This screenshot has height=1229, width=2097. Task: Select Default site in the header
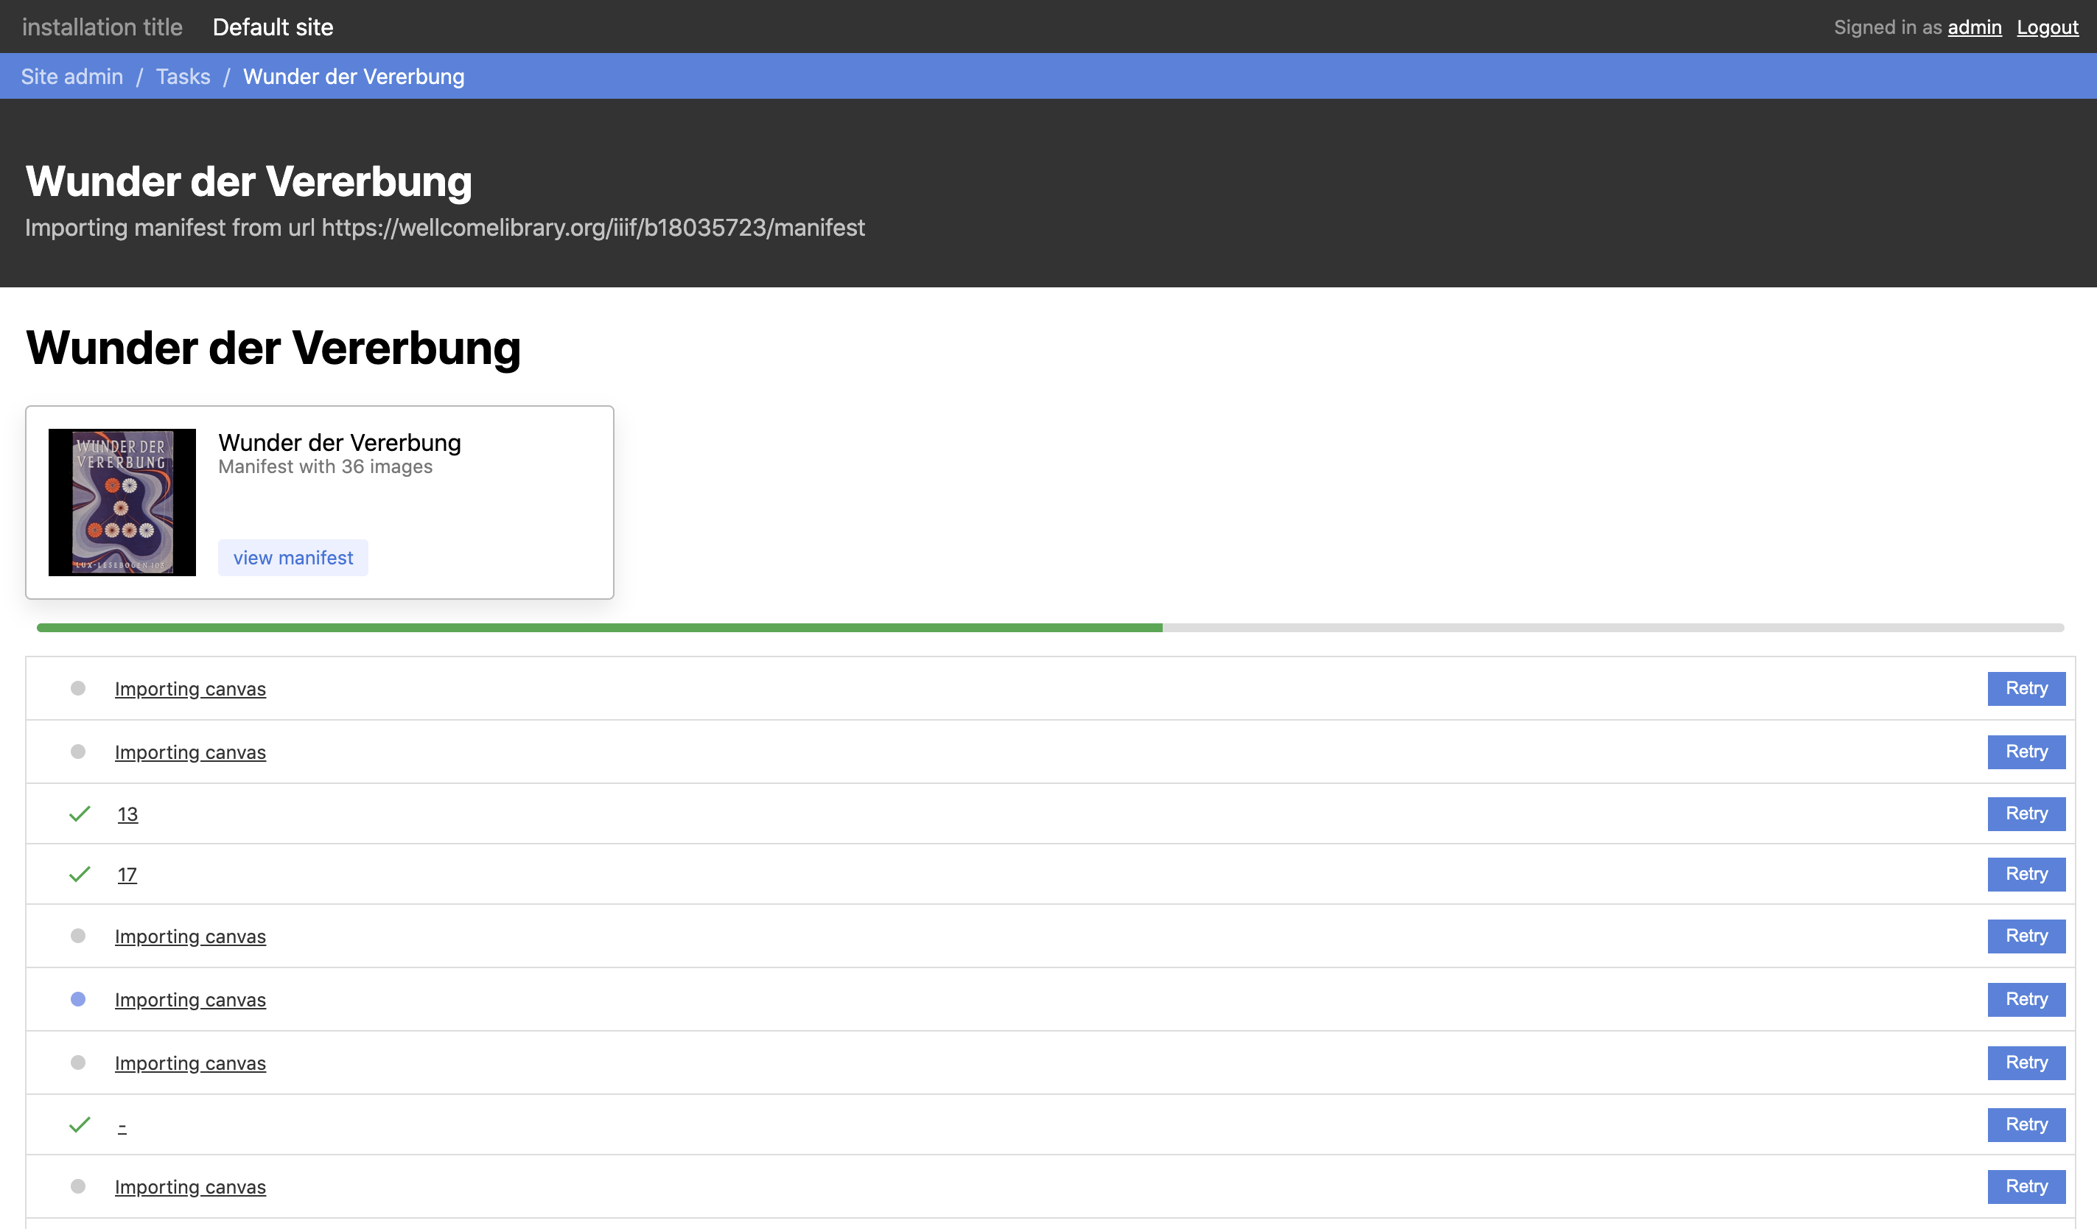click(x=273, y=27)
